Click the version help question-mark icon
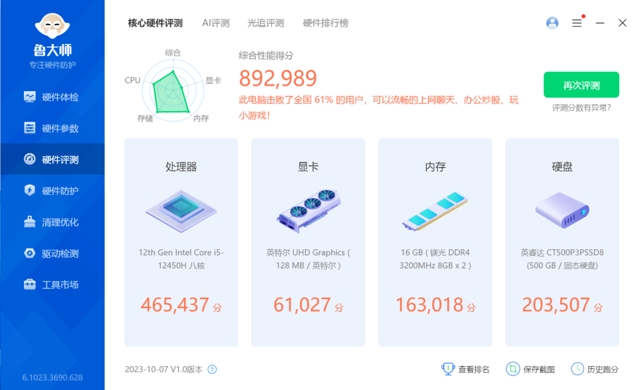 (x=212, y=369)
